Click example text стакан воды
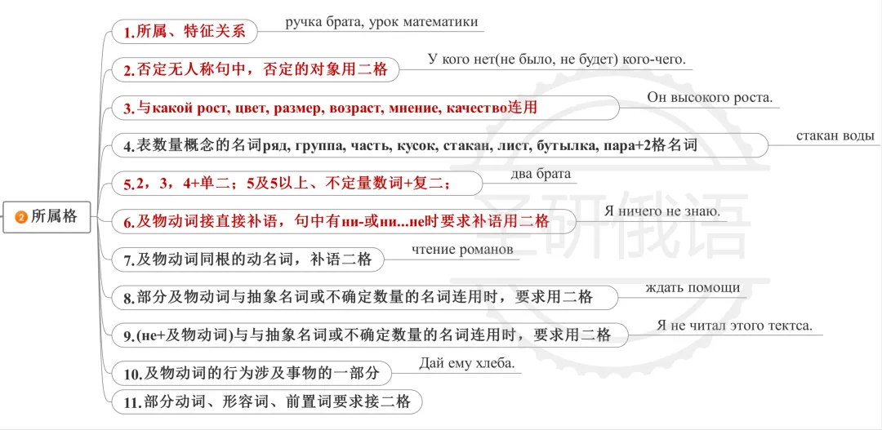 click(835, 135)
